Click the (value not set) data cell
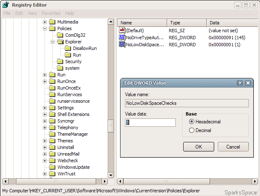 click(223, 31)
